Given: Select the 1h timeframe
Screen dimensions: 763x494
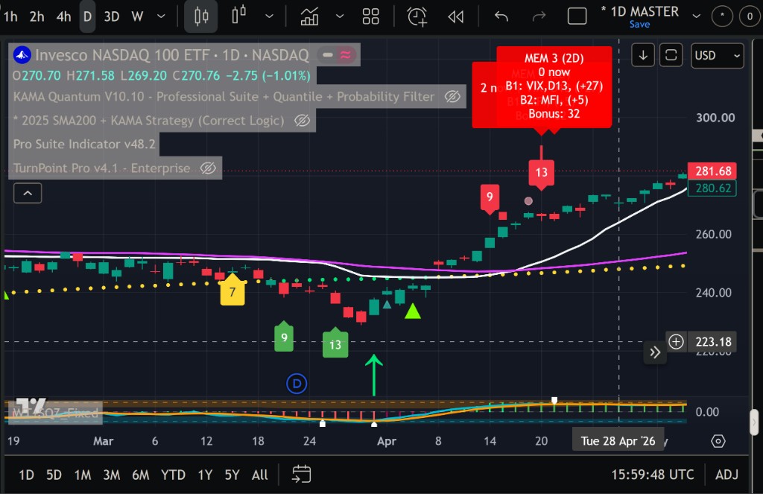Looking at the screenshot, I should coord(10,16).
